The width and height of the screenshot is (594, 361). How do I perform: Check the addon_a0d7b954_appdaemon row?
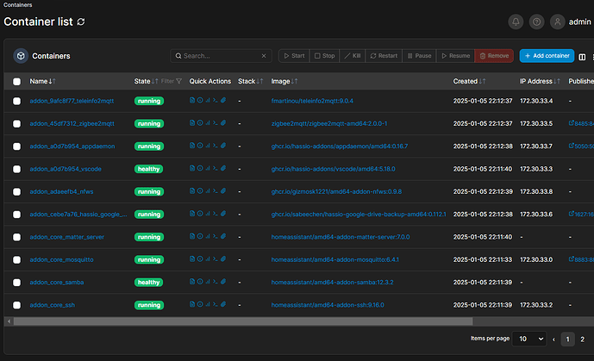click(16, 146)
